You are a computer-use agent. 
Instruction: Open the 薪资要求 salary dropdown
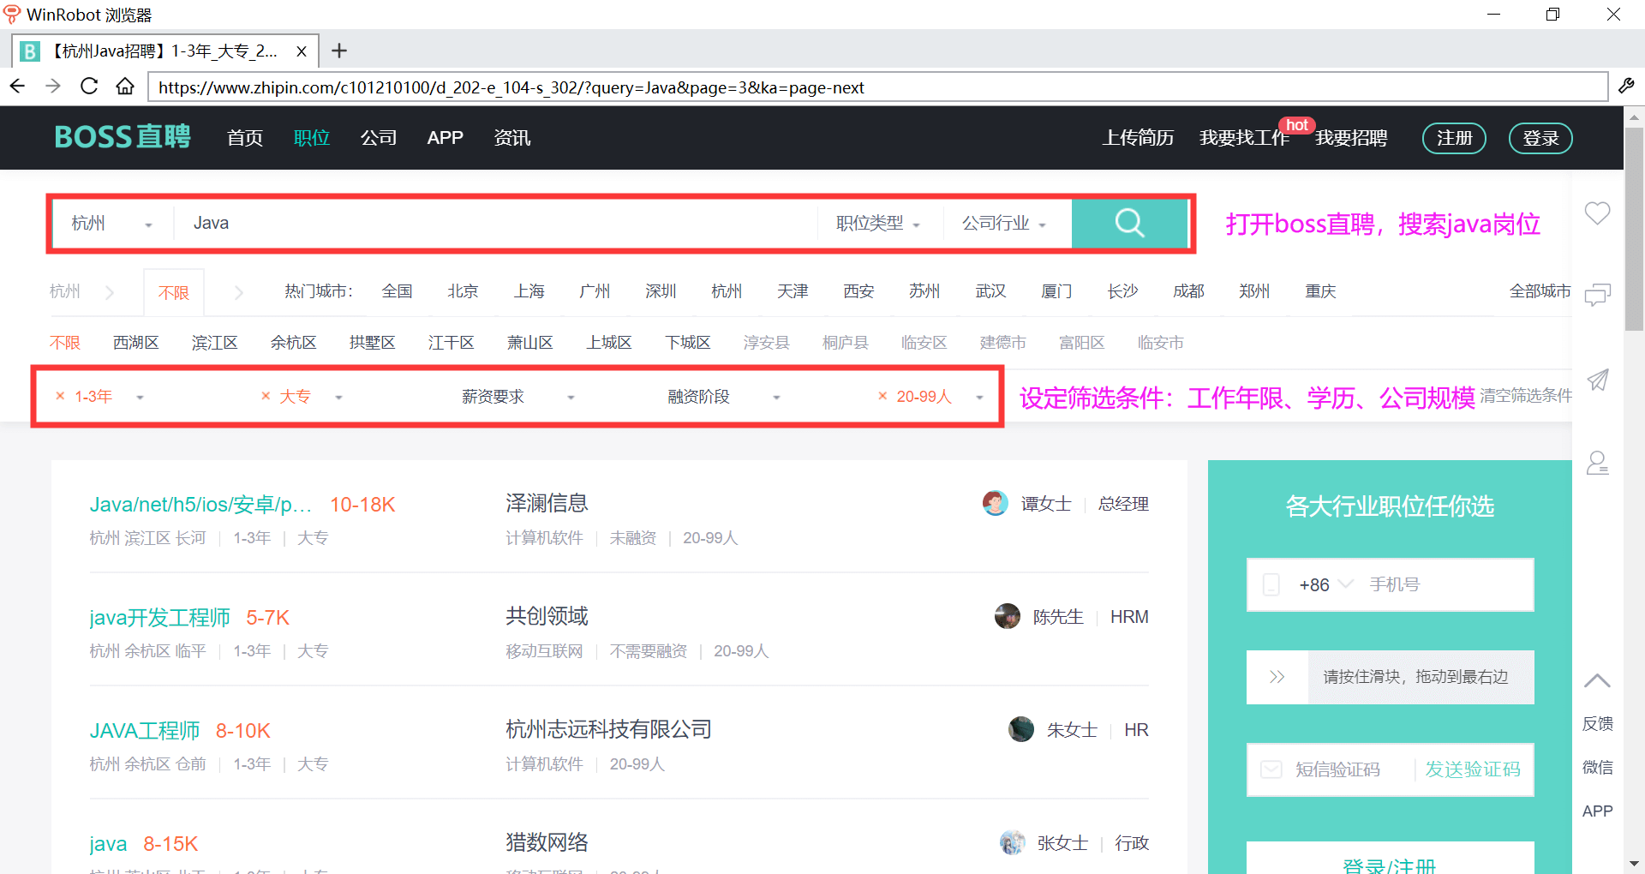tap(518, 397)
